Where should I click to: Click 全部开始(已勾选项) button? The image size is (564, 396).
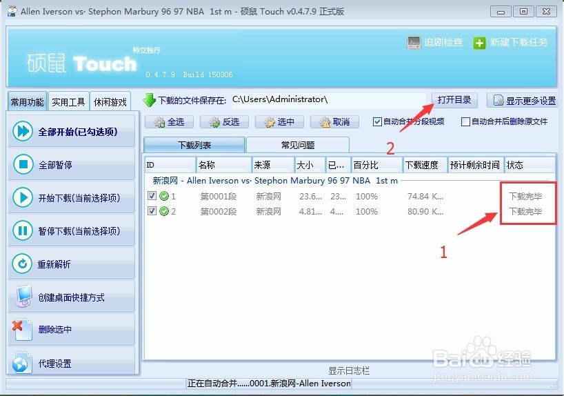coord(72,131)
